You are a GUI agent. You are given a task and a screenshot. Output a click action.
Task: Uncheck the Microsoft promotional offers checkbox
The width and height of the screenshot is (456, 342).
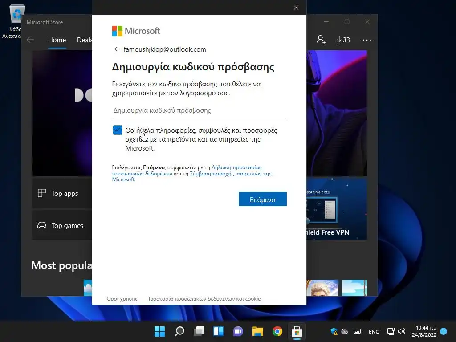pyautogui.click(x=118, y=130)
